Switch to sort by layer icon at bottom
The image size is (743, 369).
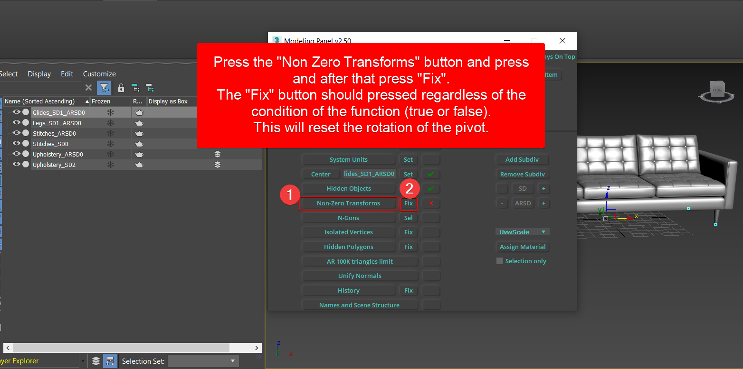point(96,361)
